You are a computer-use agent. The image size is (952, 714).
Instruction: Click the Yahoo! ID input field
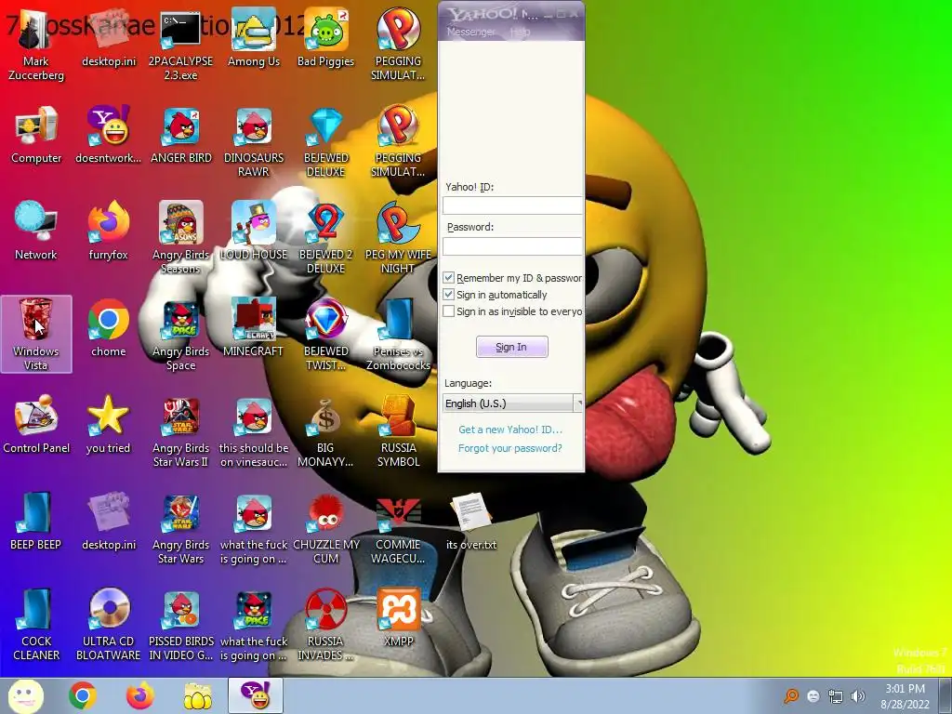(512, 205)
